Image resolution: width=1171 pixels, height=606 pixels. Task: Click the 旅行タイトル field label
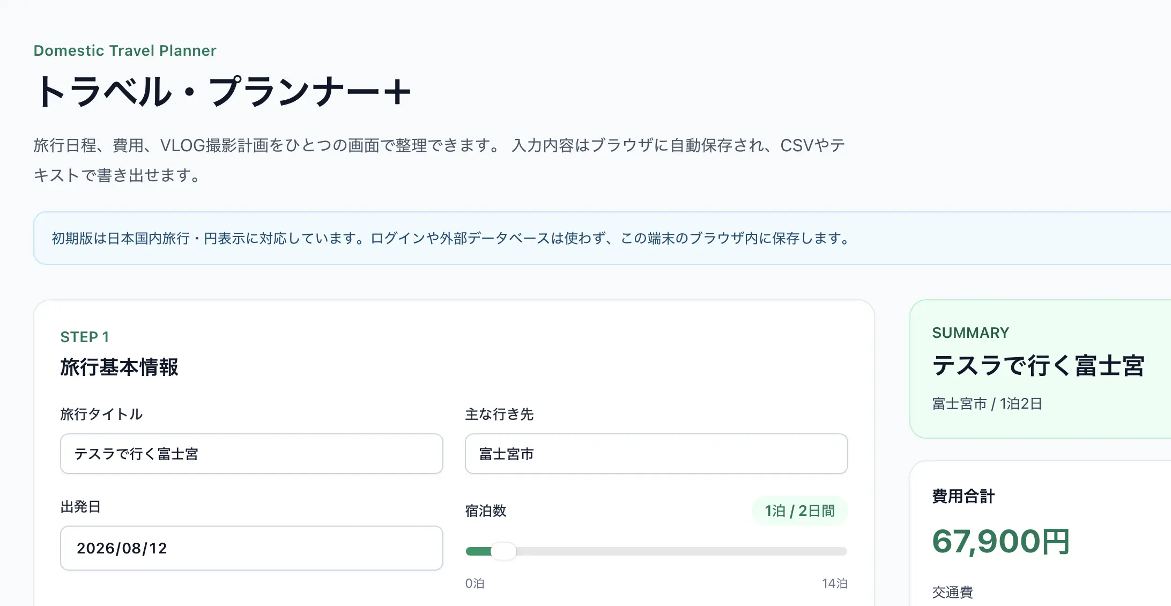coord(101,414)
